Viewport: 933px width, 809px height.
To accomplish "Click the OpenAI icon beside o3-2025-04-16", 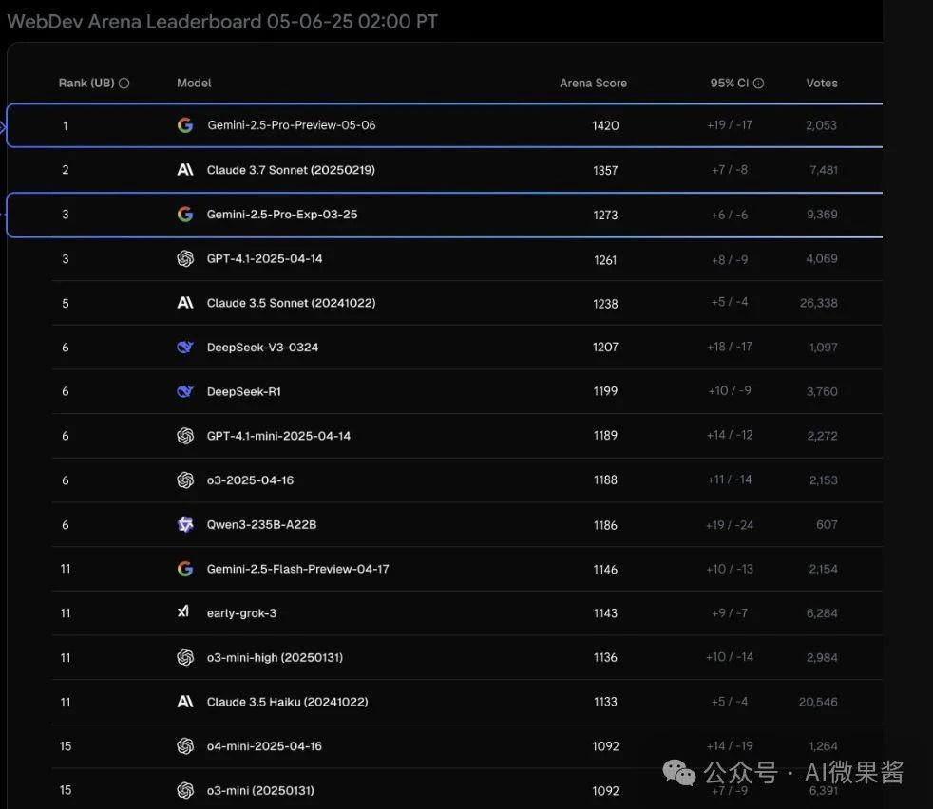I will [x=185, y=480].
